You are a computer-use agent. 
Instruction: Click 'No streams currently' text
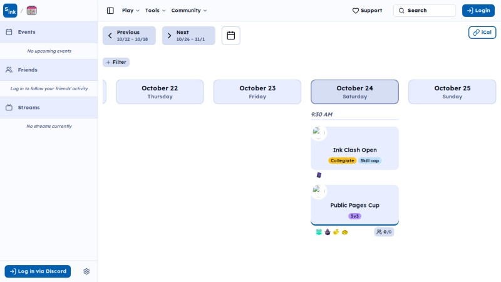coord(49,127)
